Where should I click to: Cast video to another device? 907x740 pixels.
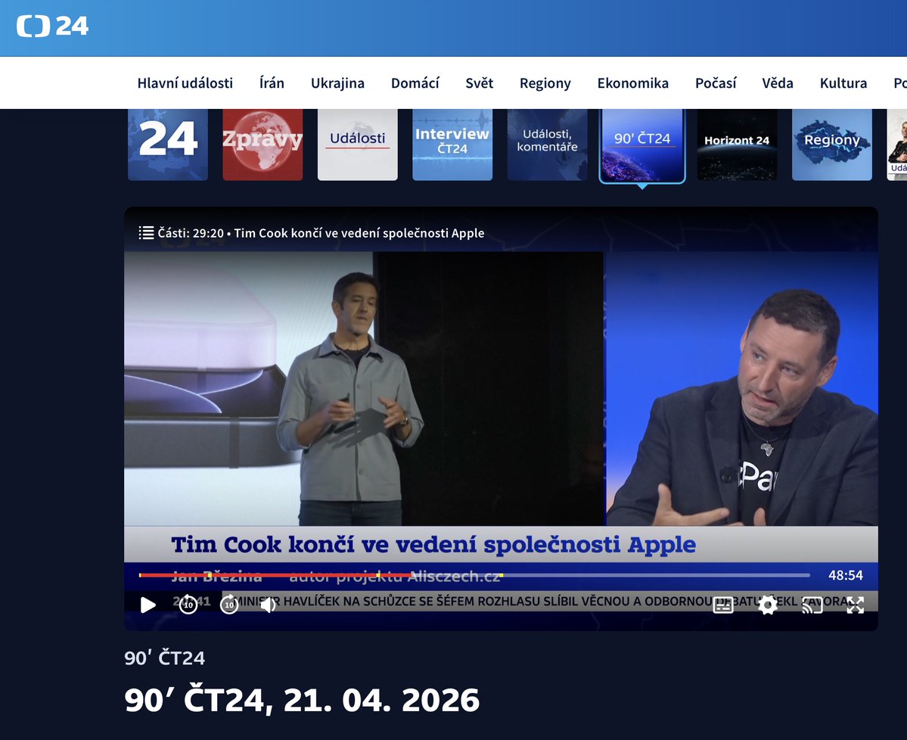812,605
